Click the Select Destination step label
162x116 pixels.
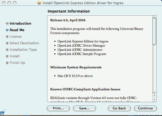coord(24,43)
